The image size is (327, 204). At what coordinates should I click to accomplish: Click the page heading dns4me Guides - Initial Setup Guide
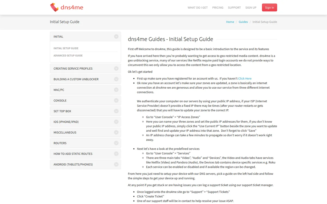coord(170,39)
